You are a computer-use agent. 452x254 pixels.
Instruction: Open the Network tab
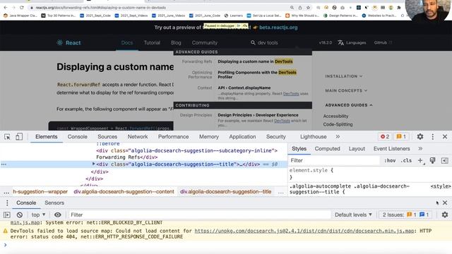tap(138, 137)
